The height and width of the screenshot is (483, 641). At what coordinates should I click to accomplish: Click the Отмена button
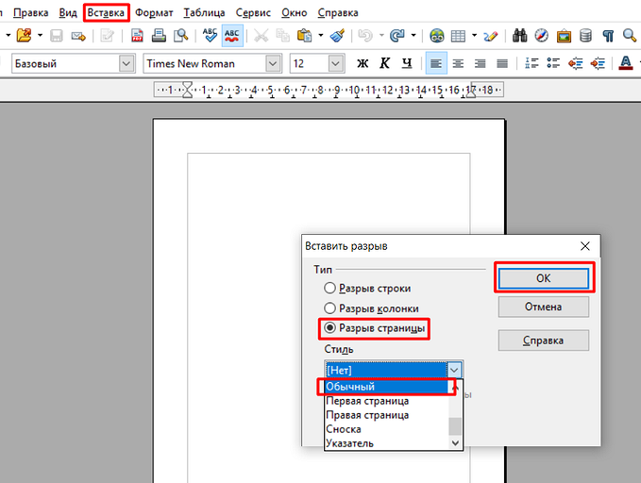coord(543,307)
